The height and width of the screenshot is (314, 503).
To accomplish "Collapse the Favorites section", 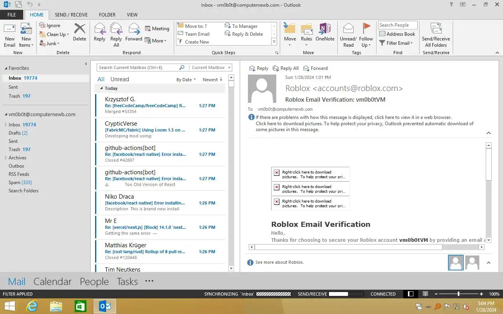I will pos(6,68).
